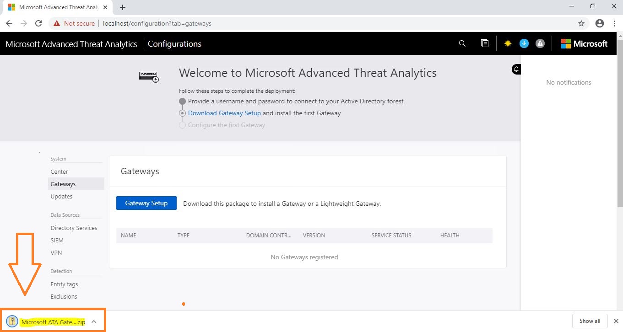Open the VPN settings
The height and width of the screenshot is (332, 623).
pos(56,252)
